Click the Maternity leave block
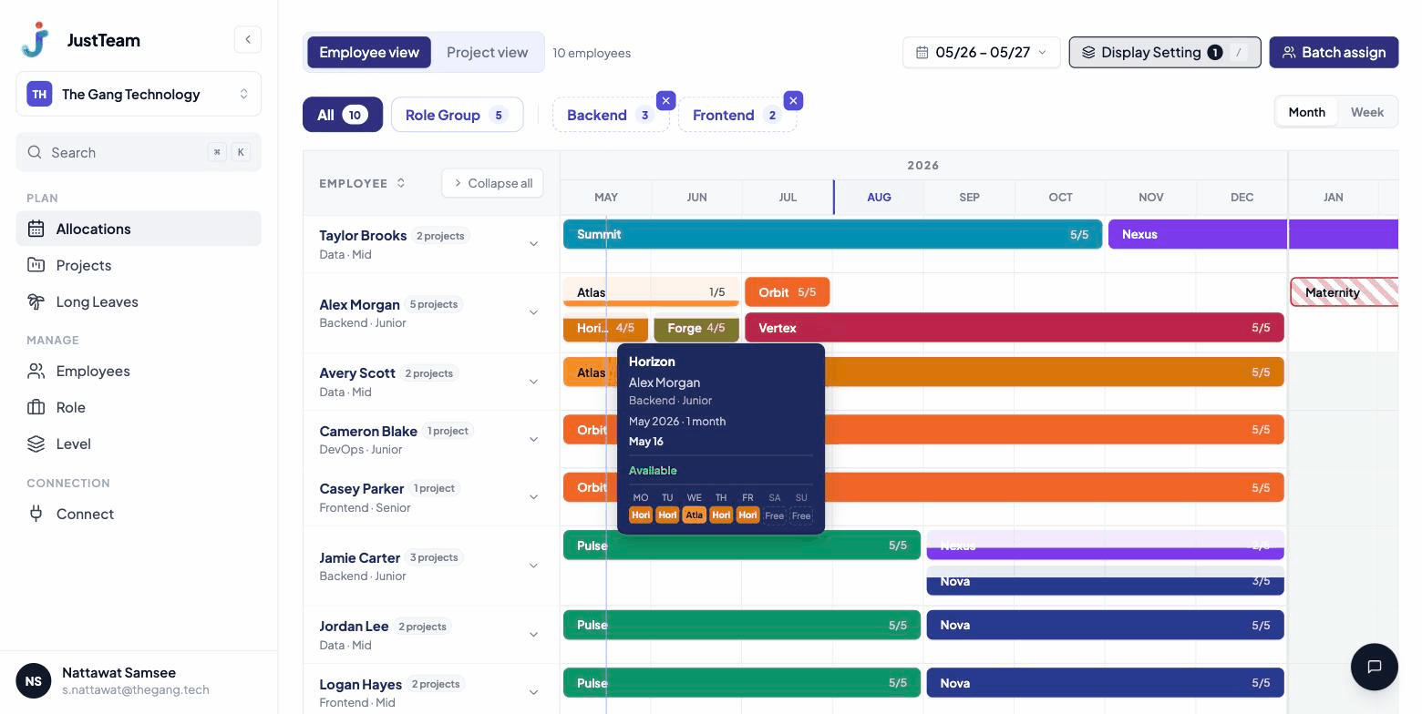 click(1345, 292)
